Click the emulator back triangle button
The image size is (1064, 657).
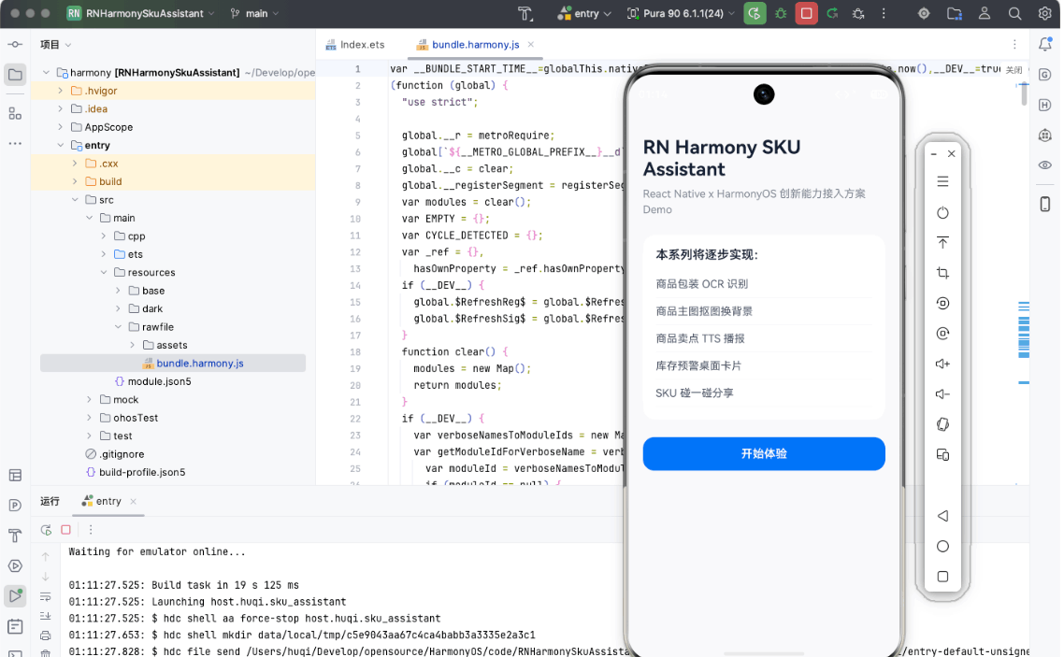click(942, 516)
